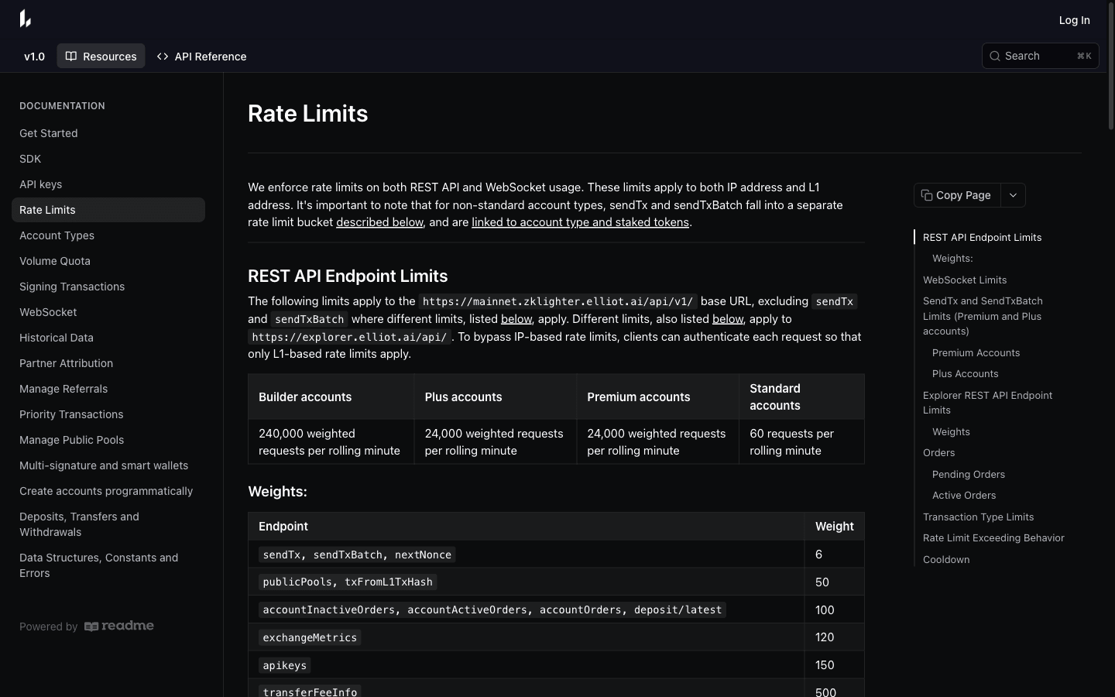The image size is (1115, 697).
Task: Focus the Search input field
Action: pos(1040,56)
